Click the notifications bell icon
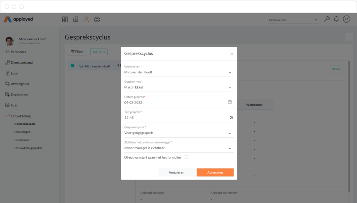 pos(336,19)
